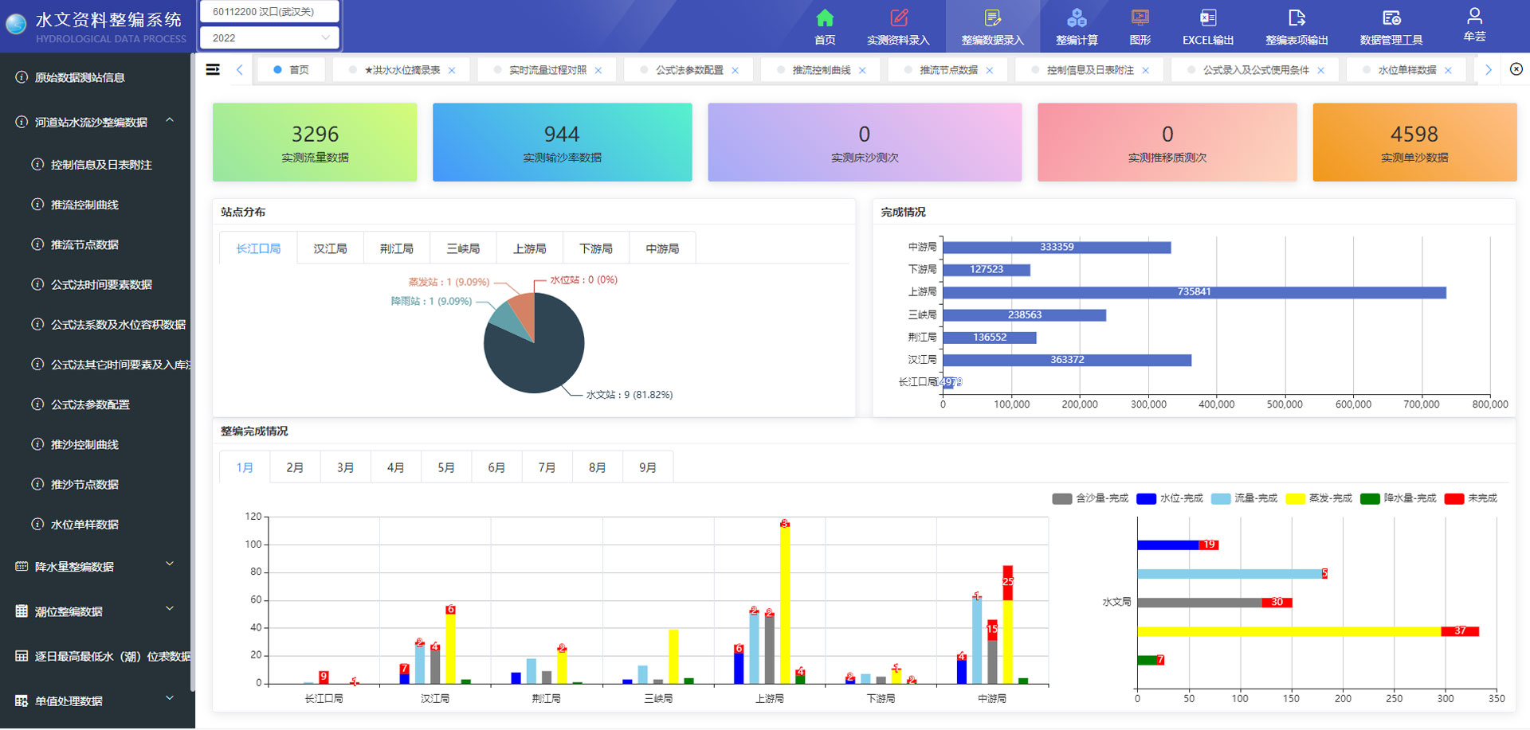The image size is (1530, 730).
Task: Close the 水位单样数据 tab
Action: (x=1449, y=70)
